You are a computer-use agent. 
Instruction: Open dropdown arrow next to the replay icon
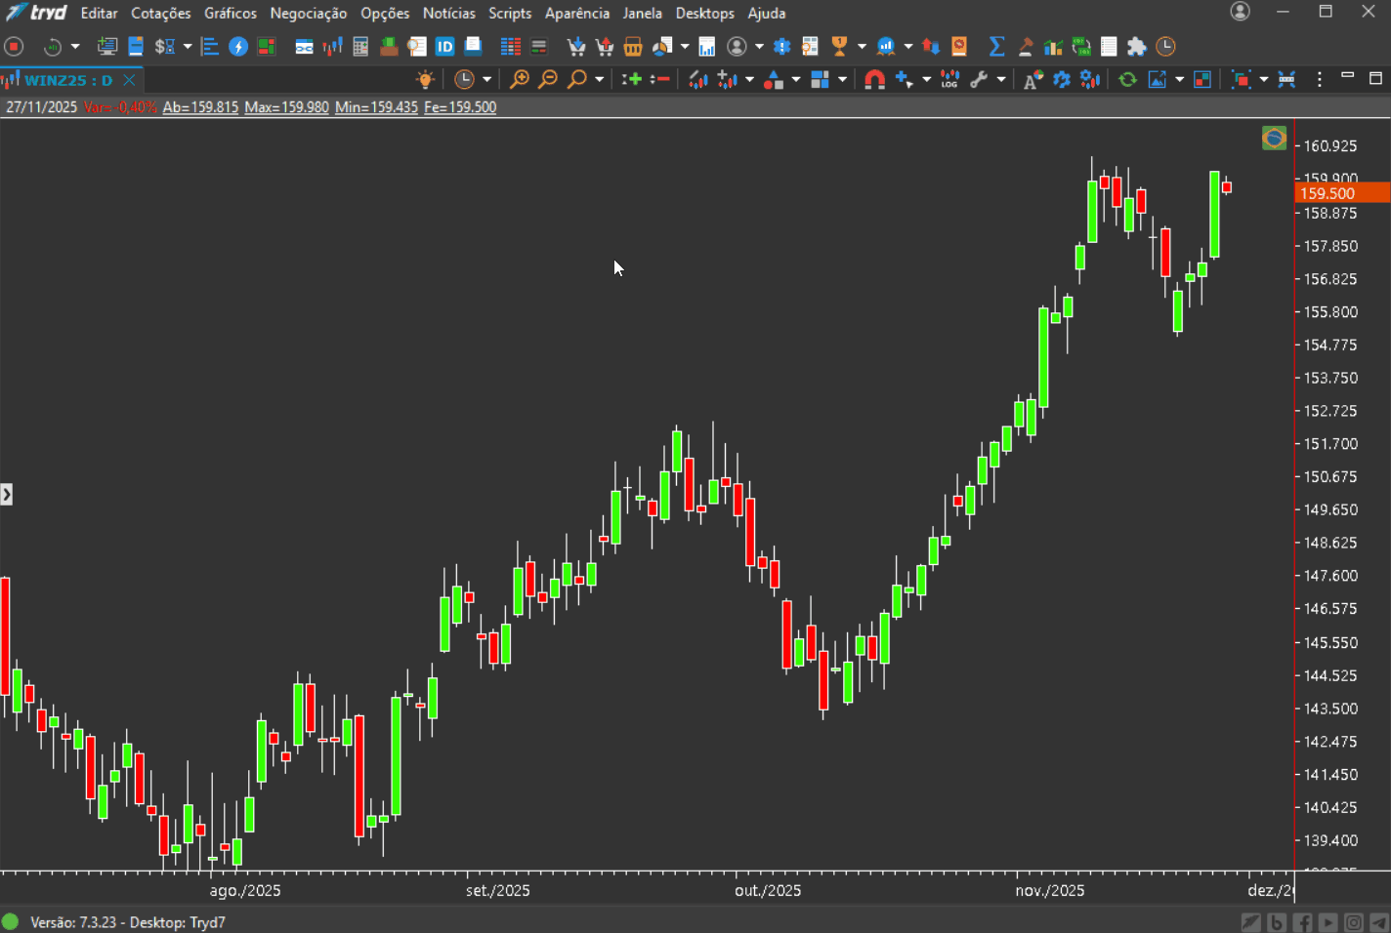coord(75,46)
